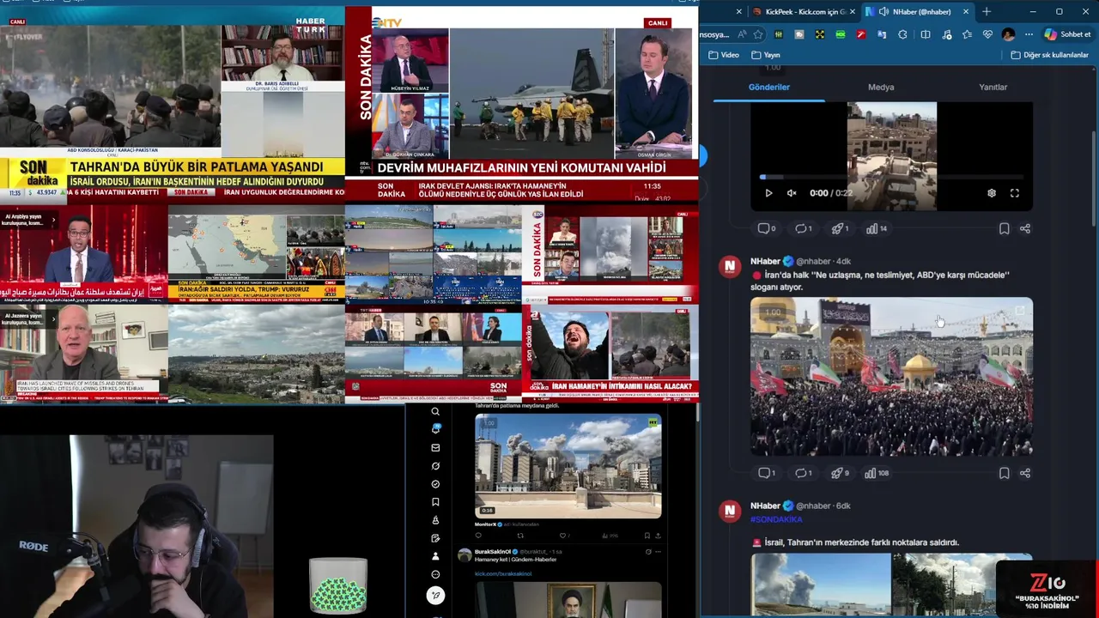
Task: Open split screen icon in browser toolbar
Action: coord(926,34)
